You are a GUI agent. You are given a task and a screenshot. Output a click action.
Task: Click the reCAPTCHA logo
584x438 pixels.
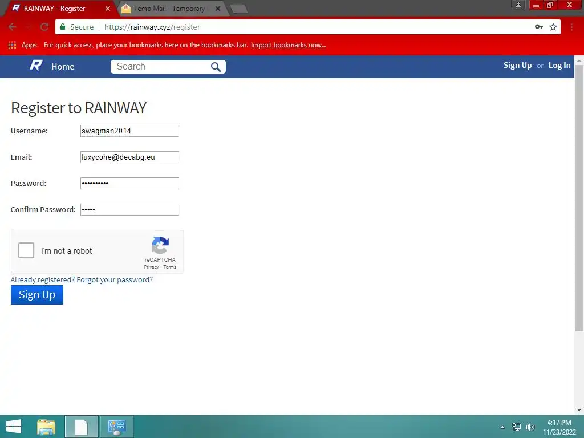[x=160, y=245]
